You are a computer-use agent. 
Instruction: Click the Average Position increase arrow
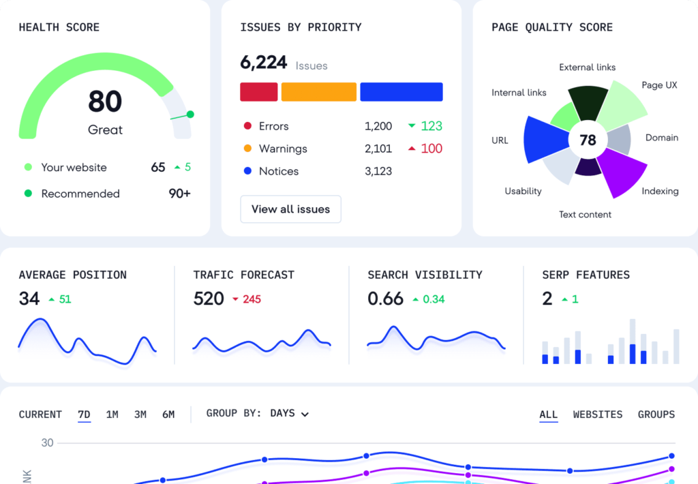click(50, 299)
